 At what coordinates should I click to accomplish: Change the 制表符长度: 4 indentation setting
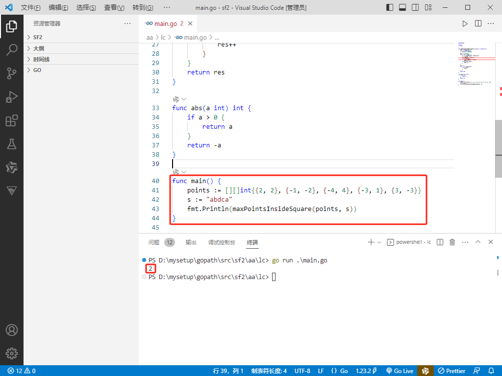pyautogui.click(x=269, y=371)
